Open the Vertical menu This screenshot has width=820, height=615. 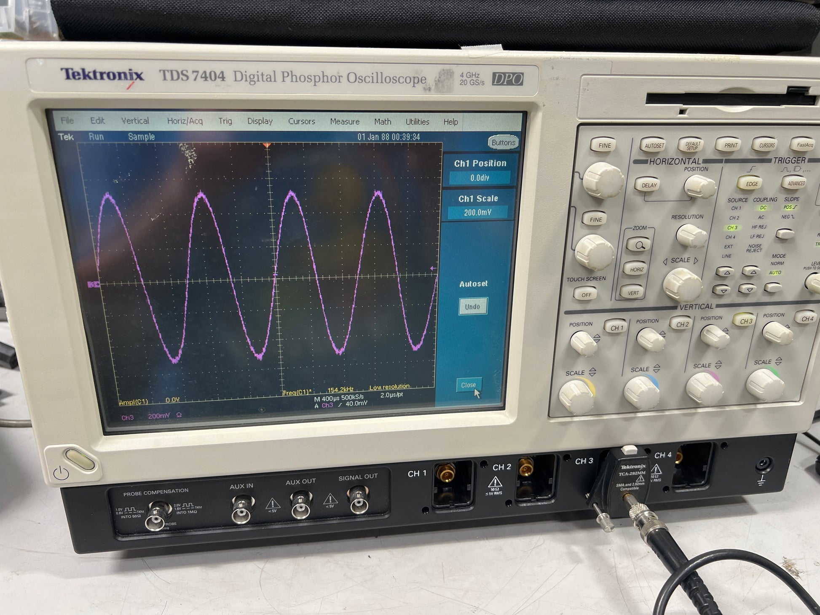coord(135,121)
